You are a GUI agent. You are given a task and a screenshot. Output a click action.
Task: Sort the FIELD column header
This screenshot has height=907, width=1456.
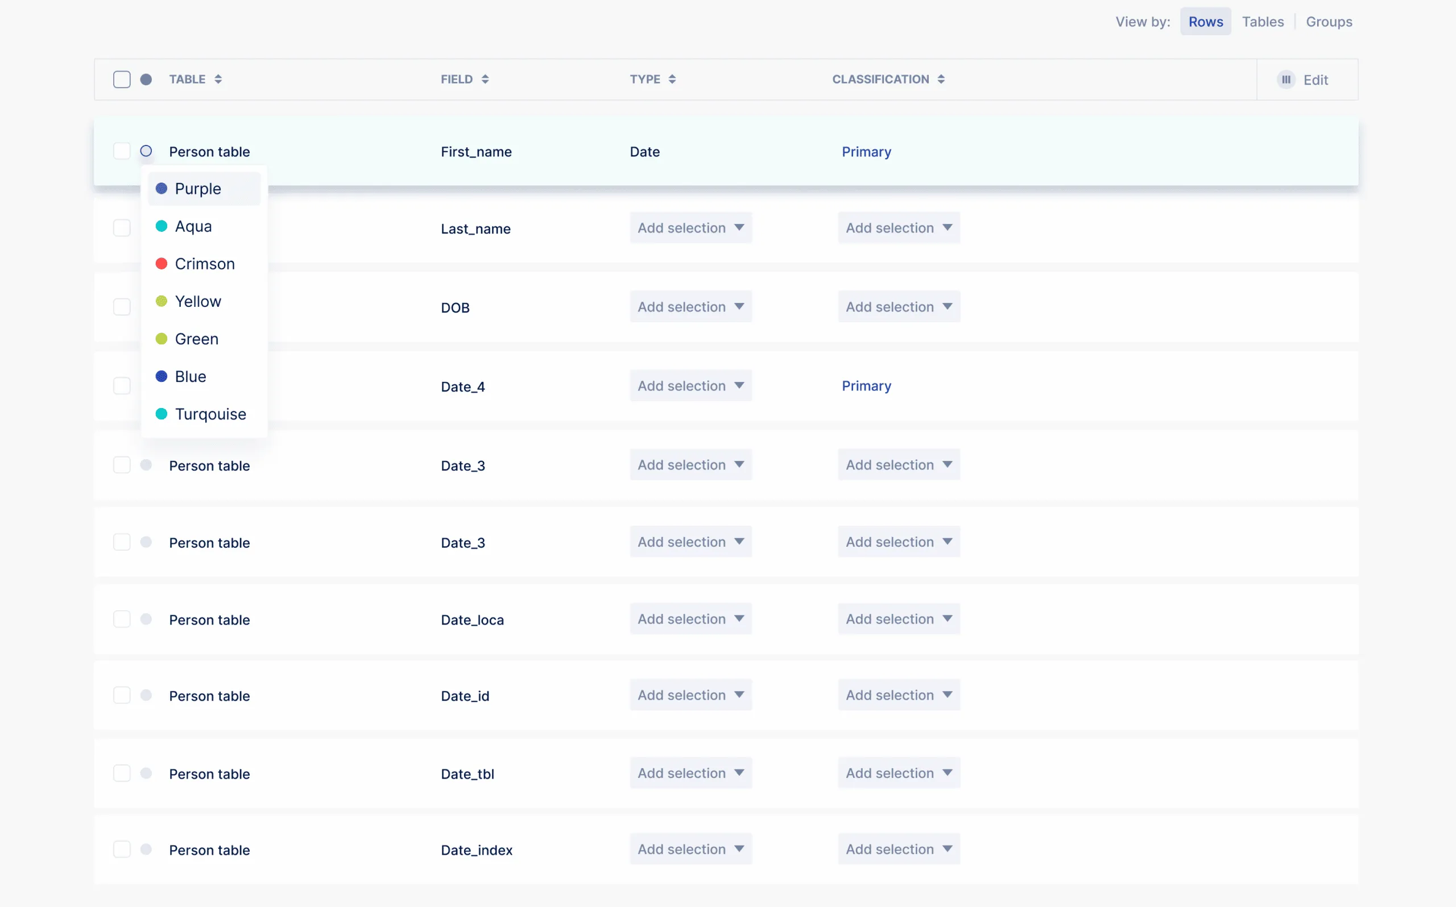pos(486,78)
